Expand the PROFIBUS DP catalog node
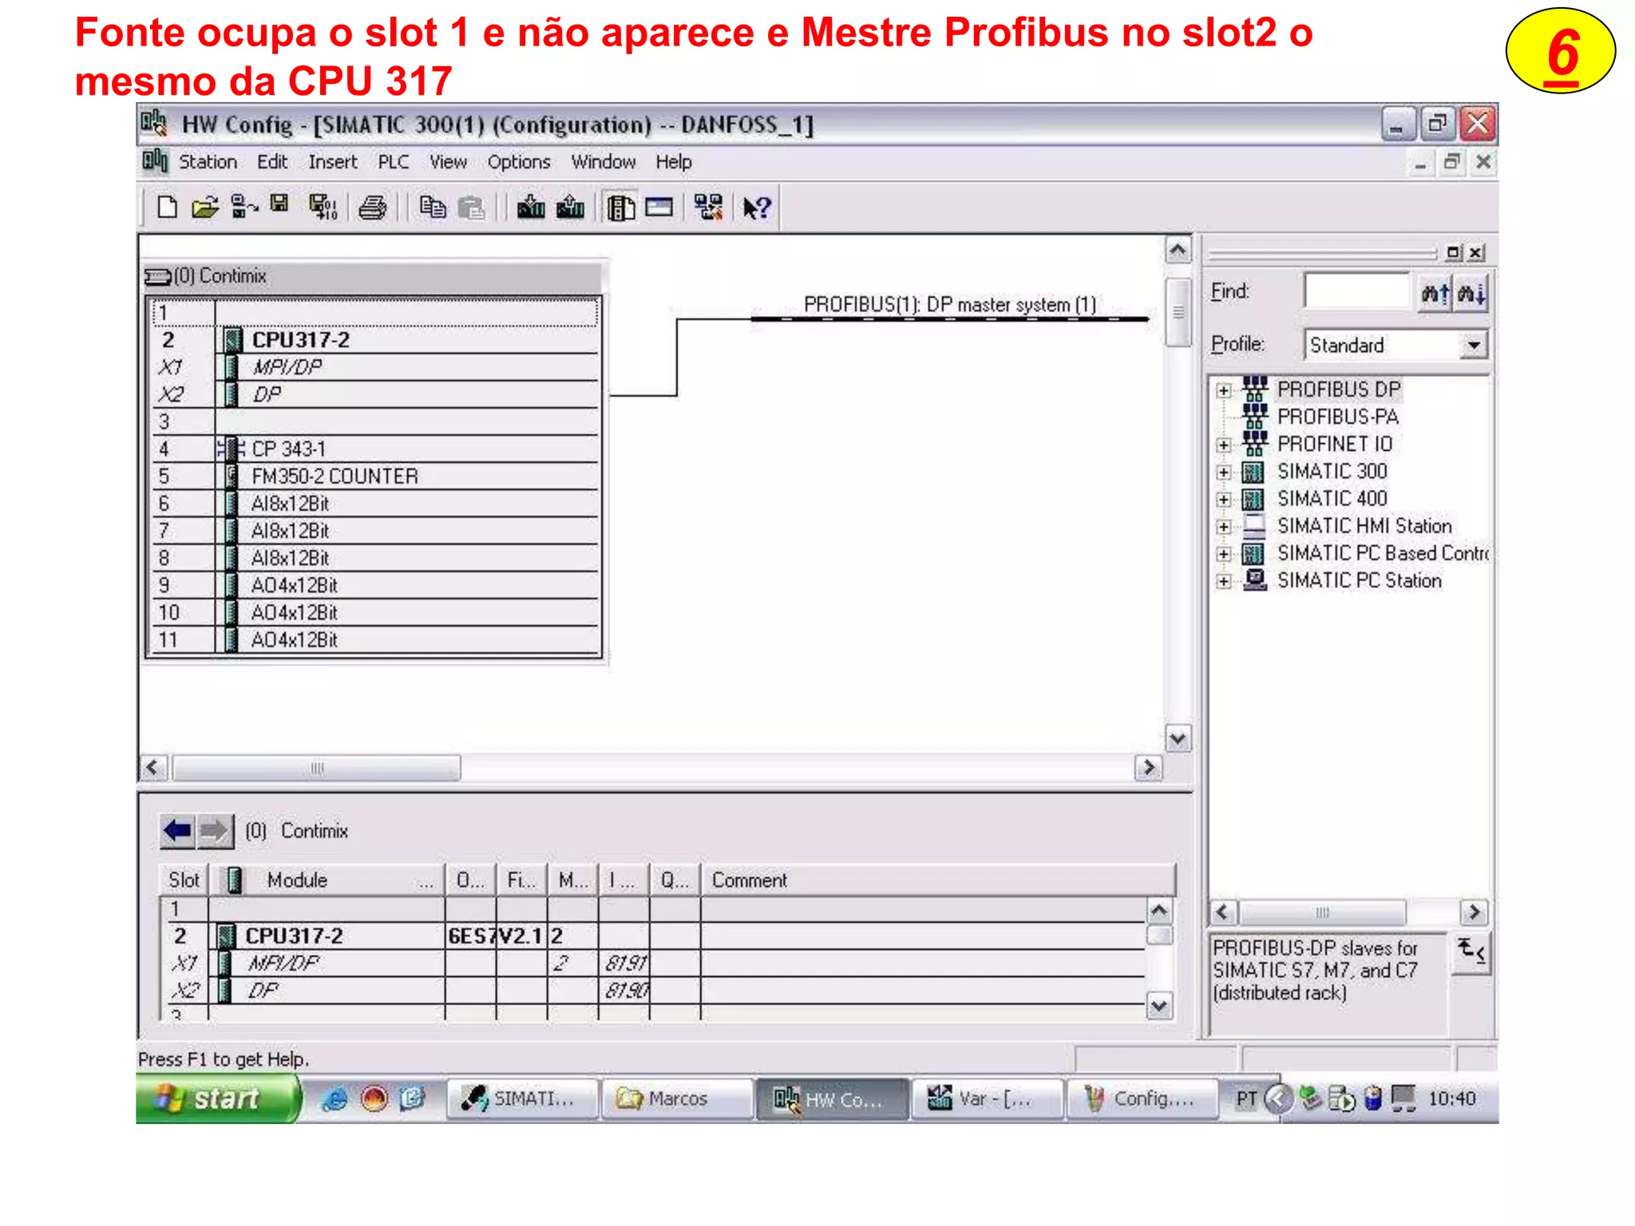The width and height of the screenshot is (1635, 1226). coord(1223,390)
